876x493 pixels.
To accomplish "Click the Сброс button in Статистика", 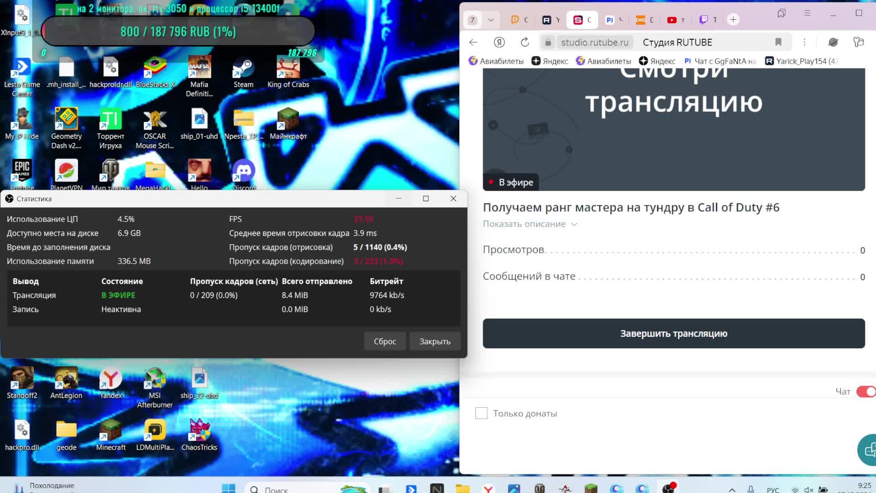I will coord(385,341).
